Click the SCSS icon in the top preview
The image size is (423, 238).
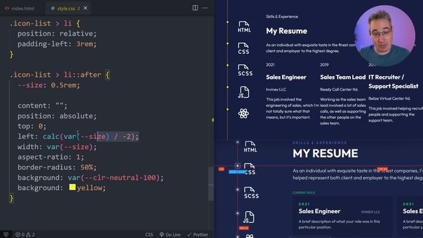coord(245,70)
